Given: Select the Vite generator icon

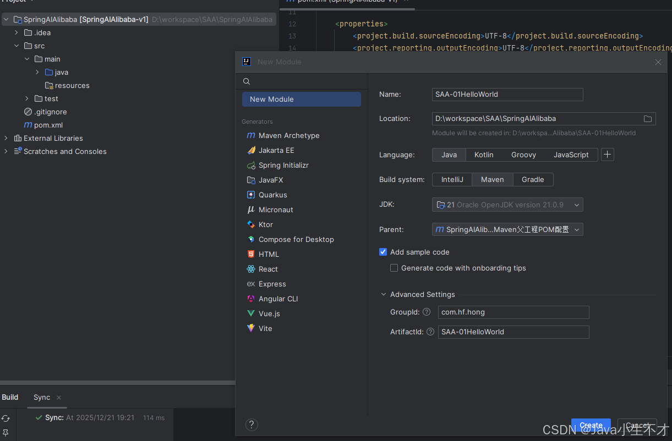Looking at the screenshot, I should pos(251,328).
